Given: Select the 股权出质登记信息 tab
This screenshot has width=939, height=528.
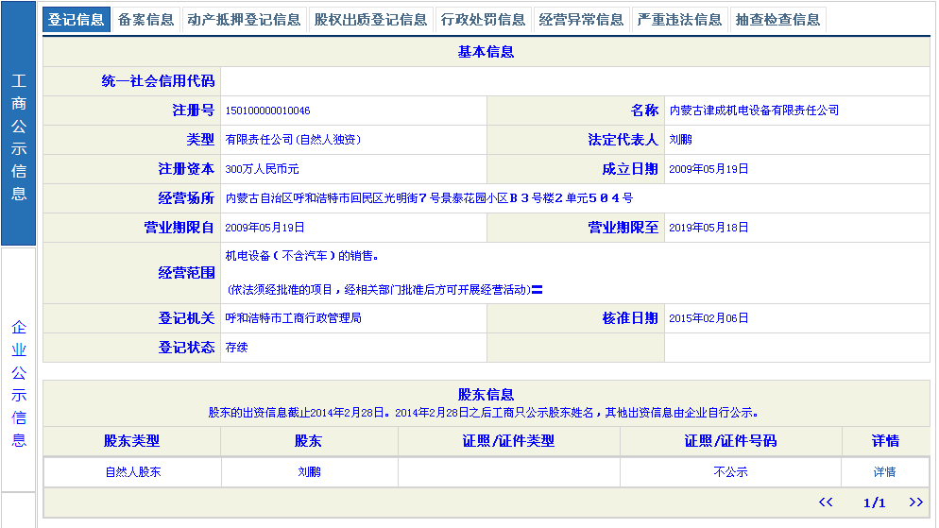Looking at the screenshot, I should [x=370, y=20].
